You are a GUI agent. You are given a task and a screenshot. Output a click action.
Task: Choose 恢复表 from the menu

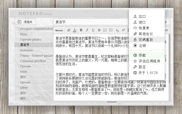click(147, 28)
